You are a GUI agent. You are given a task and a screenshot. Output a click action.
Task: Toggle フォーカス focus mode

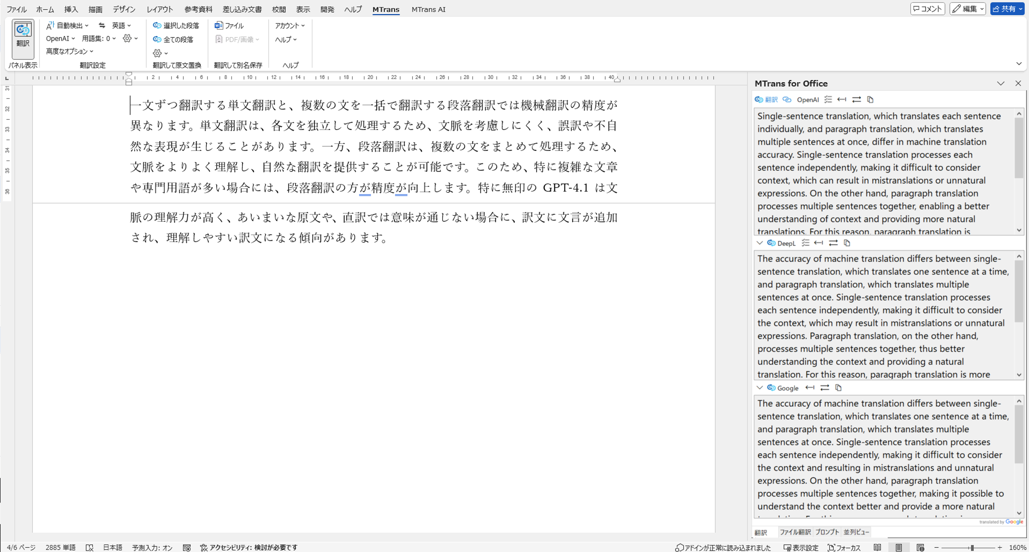[x=844, y=548]
